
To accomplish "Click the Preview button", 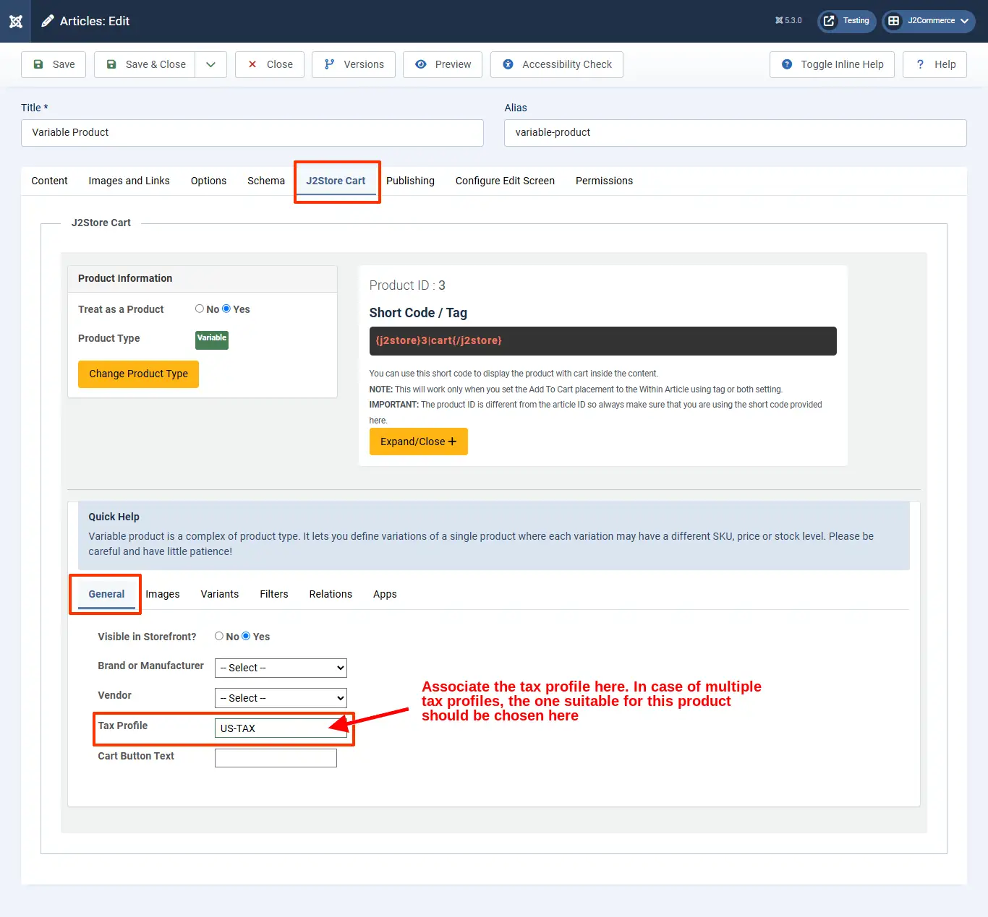I will pyautogui.click(x=443, y=64).
